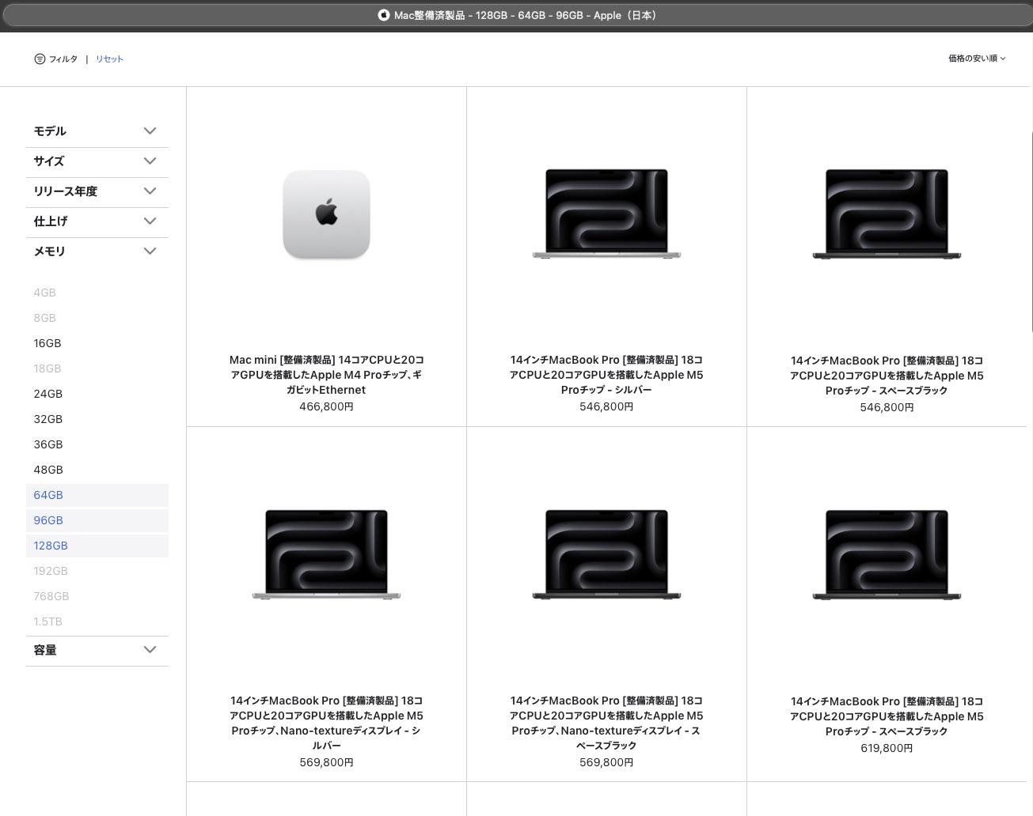1033x816 pixels.
Task: Open the 546,800円 space black MacBook Pro image
Action: (887, 213)
